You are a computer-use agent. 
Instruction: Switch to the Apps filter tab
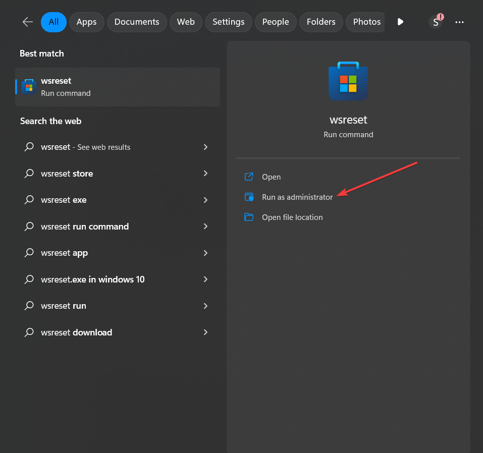(87, 22)
